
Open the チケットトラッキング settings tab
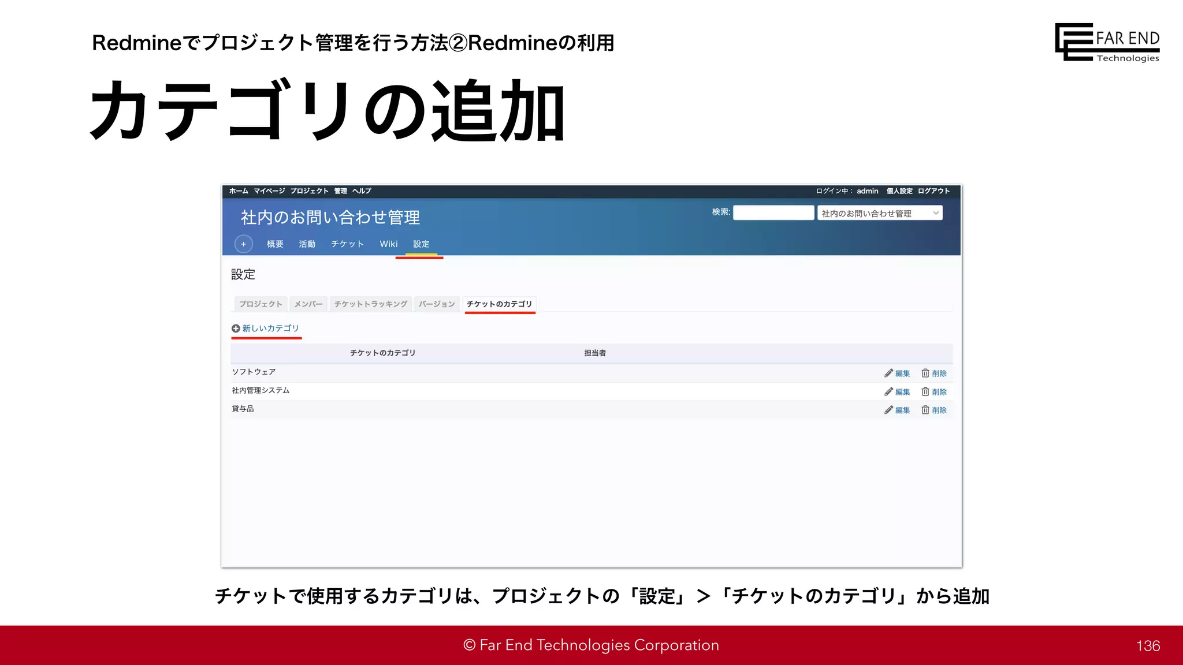tap(371, 304)
